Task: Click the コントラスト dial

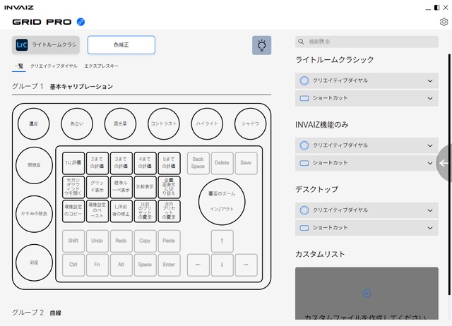Action: 164,123
